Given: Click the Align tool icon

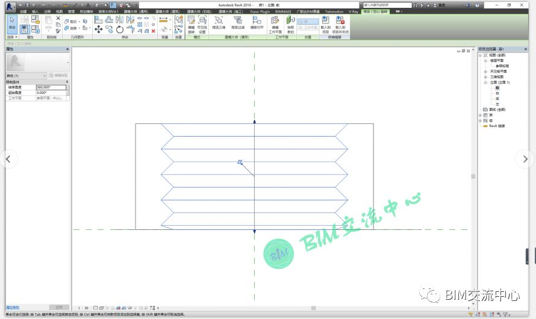Looking at the screenshot, I should click(98, 20).
